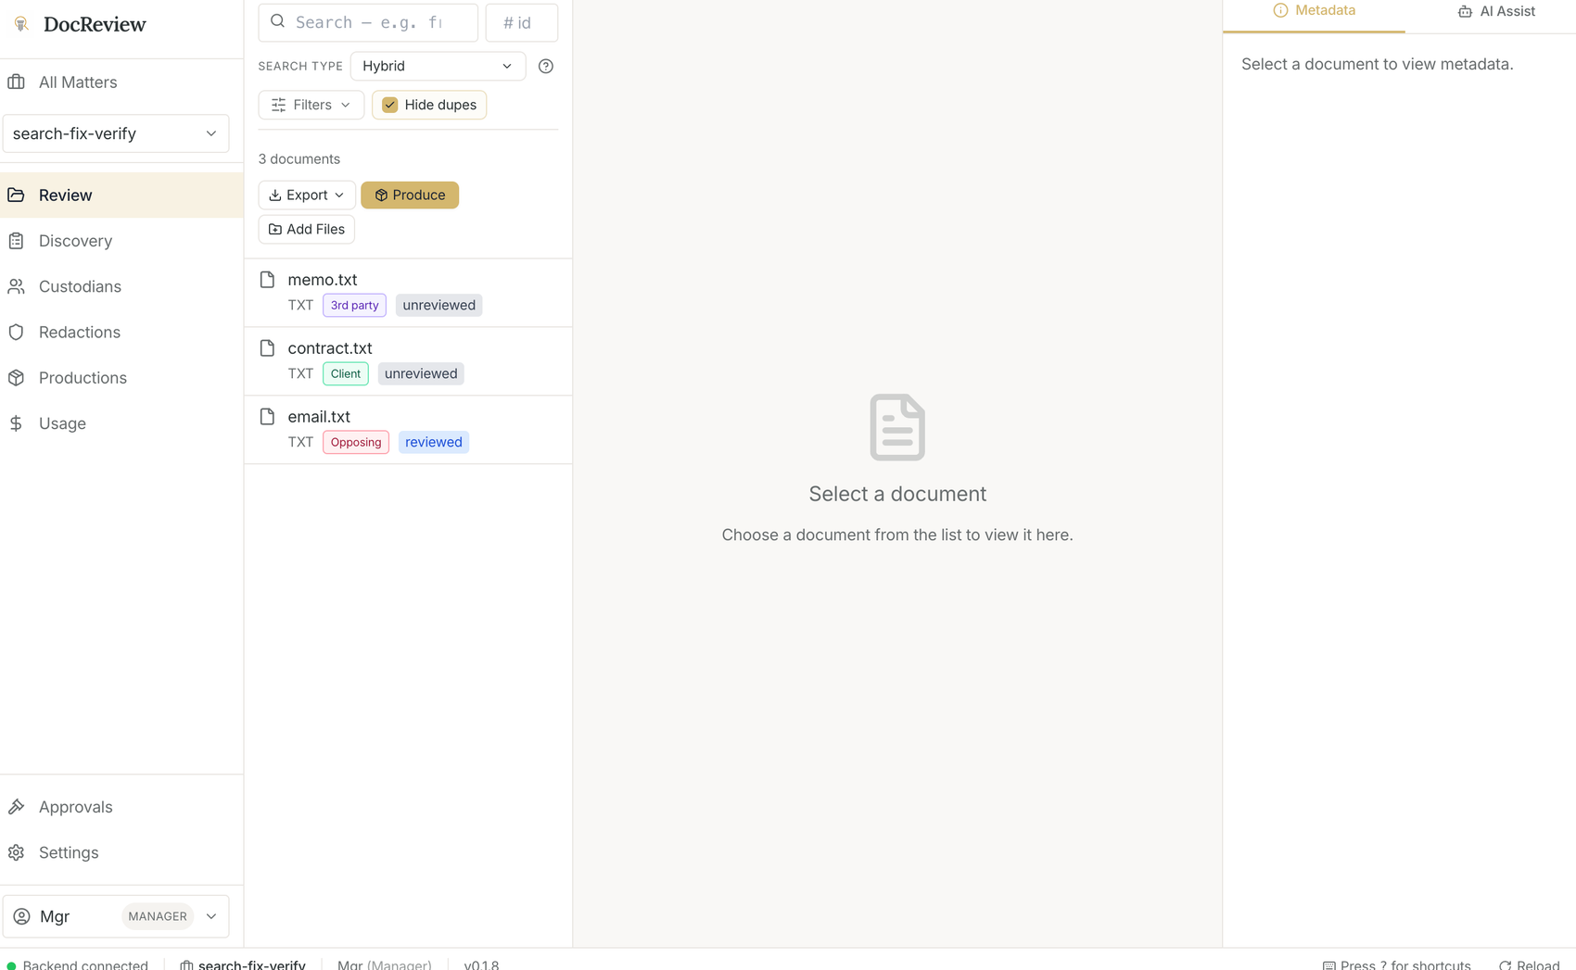Click the Backend connected status indicator
Viewport: 1576px width, 970px height.
coord(78,964)
